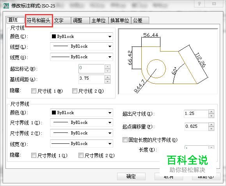Go to the 公差 tab
This screenshot has width=226, height=186.
pyautogui.click(x=140, y=20)
